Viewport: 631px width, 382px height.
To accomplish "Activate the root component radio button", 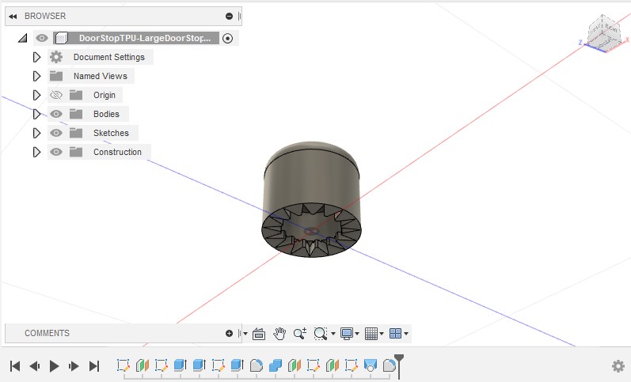I will 228,38.
